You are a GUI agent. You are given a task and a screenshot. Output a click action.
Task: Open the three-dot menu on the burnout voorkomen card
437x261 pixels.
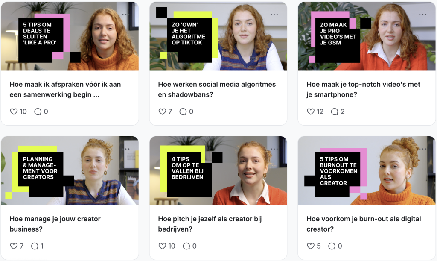pyautogui.click(x=422, y=149)
